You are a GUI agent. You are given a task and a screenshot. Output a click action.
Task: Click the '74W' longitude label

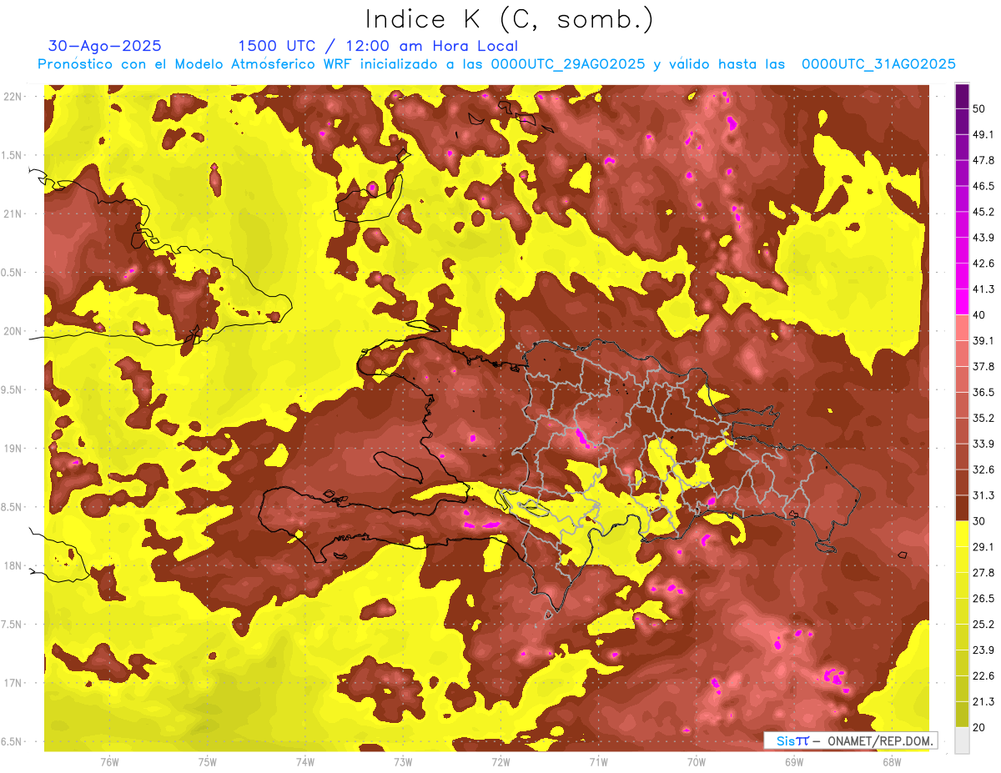305,761
